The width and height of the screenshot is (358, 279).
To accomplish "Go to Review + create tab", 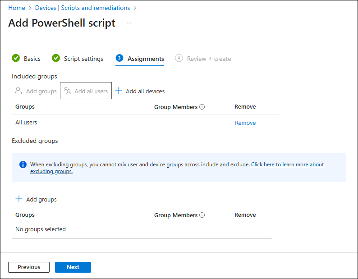I will point(209,59).
